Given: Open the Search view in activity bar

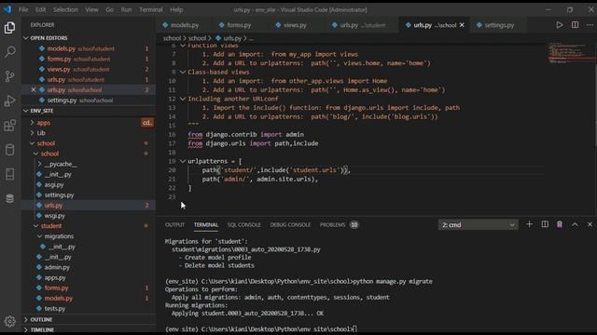Looking at the screenshot, I should pyautogui.click(x=10, y=52).
